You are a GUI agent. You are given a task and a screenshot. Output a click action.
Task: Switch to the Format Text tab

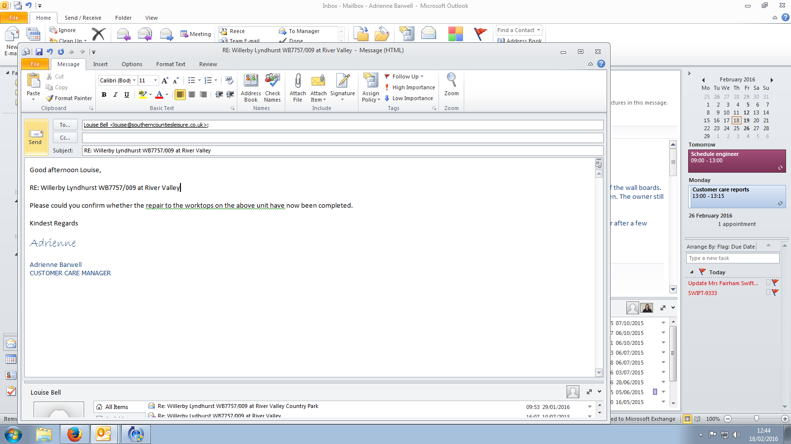[171, 64]
